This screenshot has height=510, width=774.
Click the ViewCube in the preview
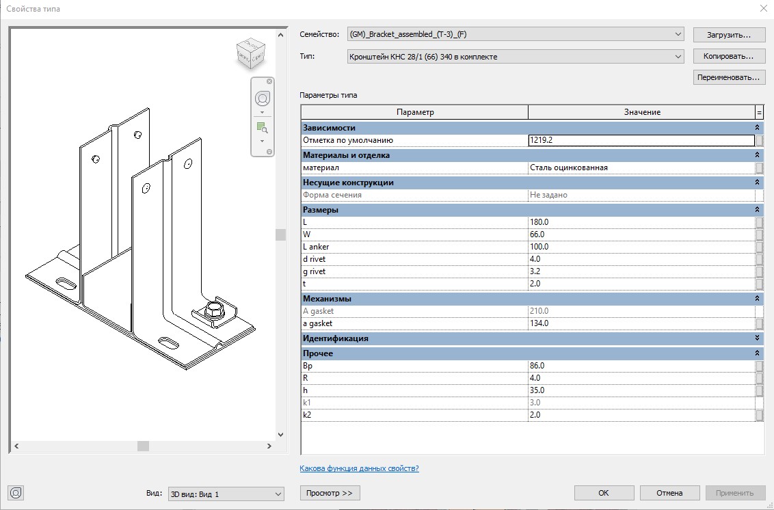click(251, 55)
